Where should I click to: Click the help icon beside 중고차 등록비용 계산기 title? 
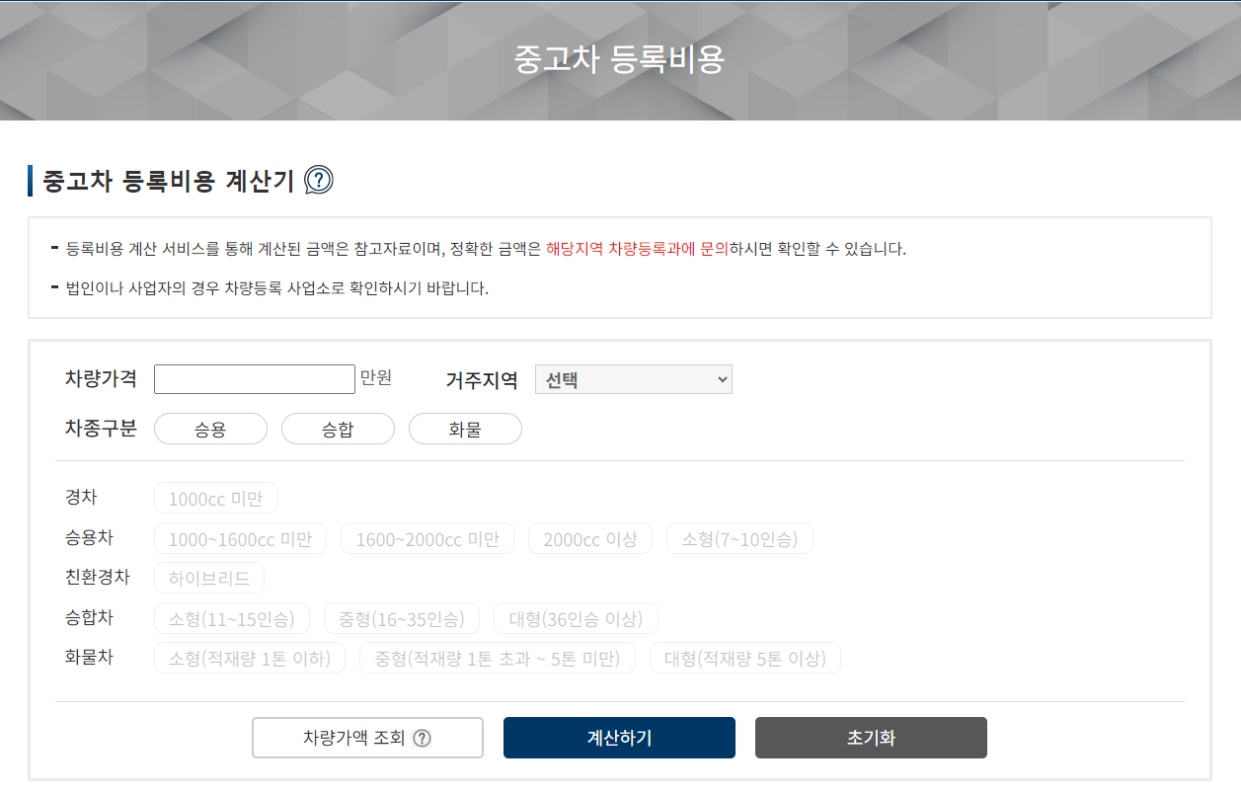click(x=319, y=181)
